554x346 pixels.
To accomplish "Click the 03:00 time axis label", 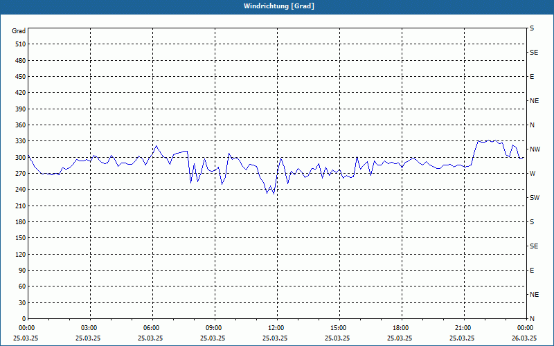I will click(x=89, y=328).
